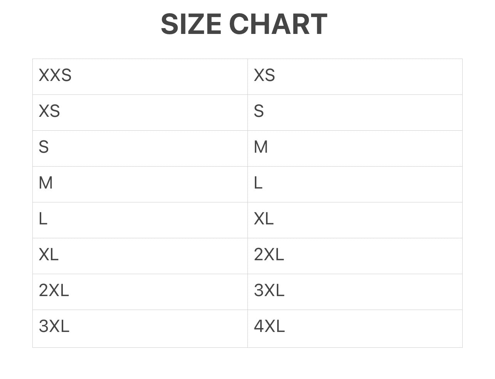Select the S cell in the left column
The height and width of the screenshot is (379, 495).
[x=44, y=147]
